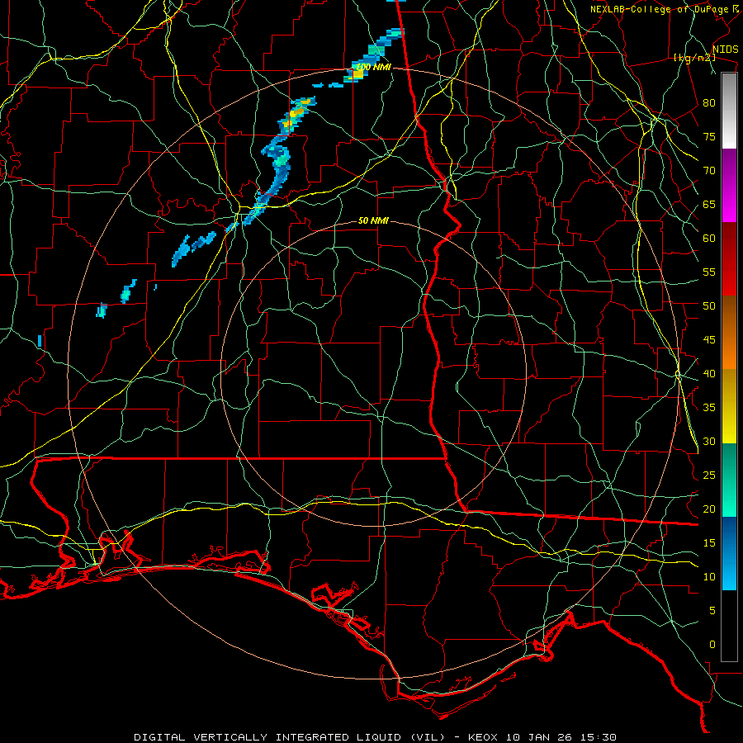Click the scale value 75
The height and width of the screenshot is (743, 743).
click(x=709, y=136)
